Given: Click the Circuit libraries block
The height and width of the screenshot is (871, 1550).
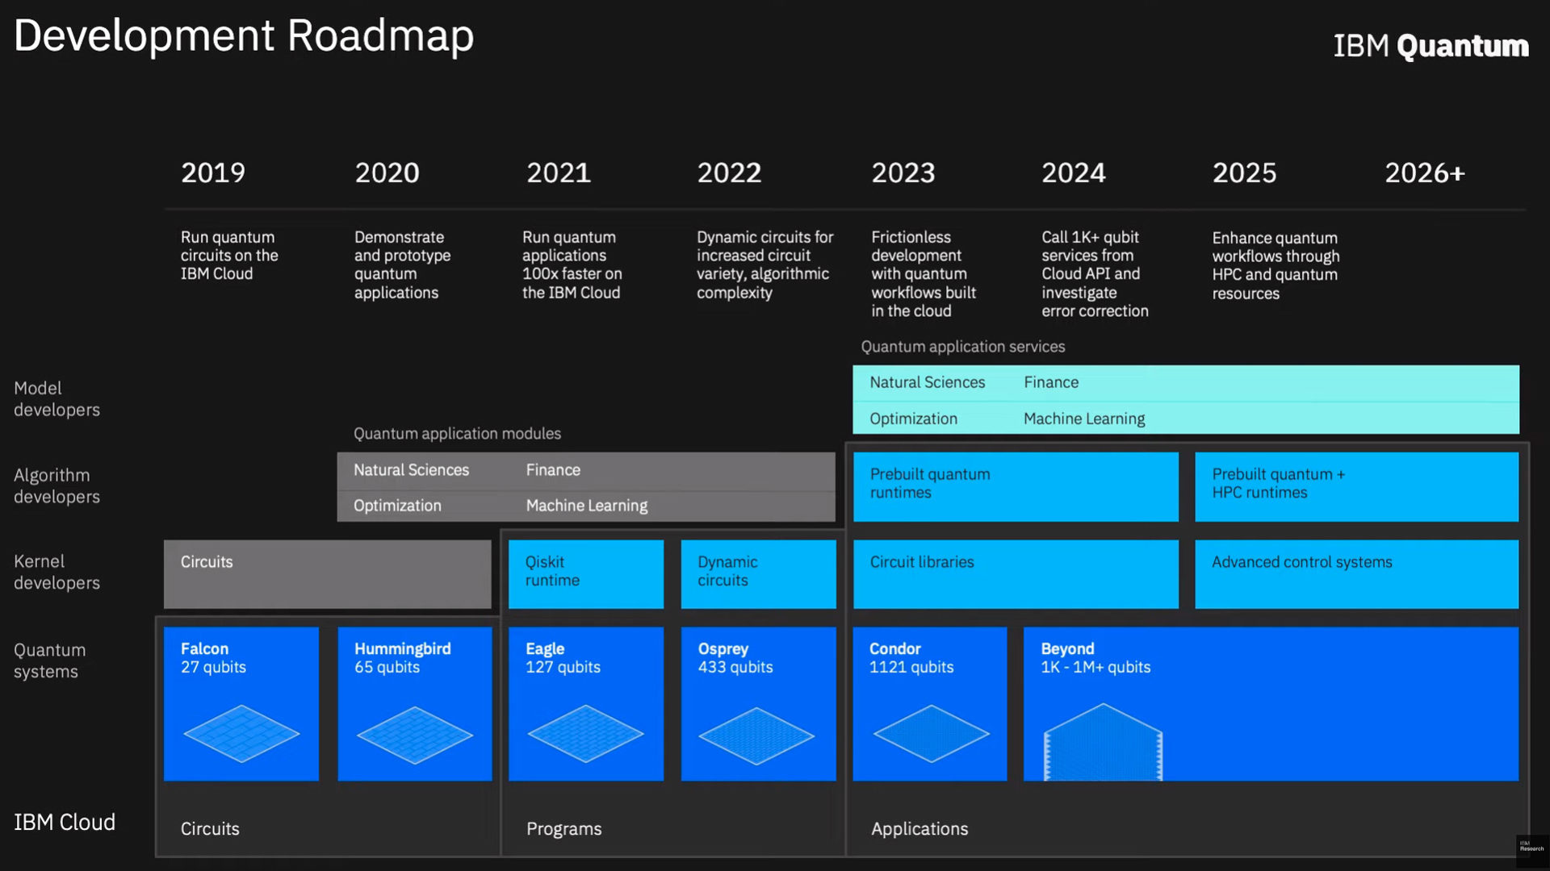Looking at the screenshot, I should click(1015, 573).
